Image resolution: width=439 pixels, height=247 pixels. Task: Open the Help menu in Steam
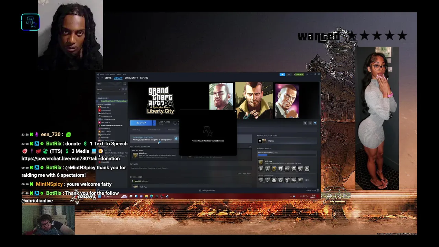tap(124, 74)
